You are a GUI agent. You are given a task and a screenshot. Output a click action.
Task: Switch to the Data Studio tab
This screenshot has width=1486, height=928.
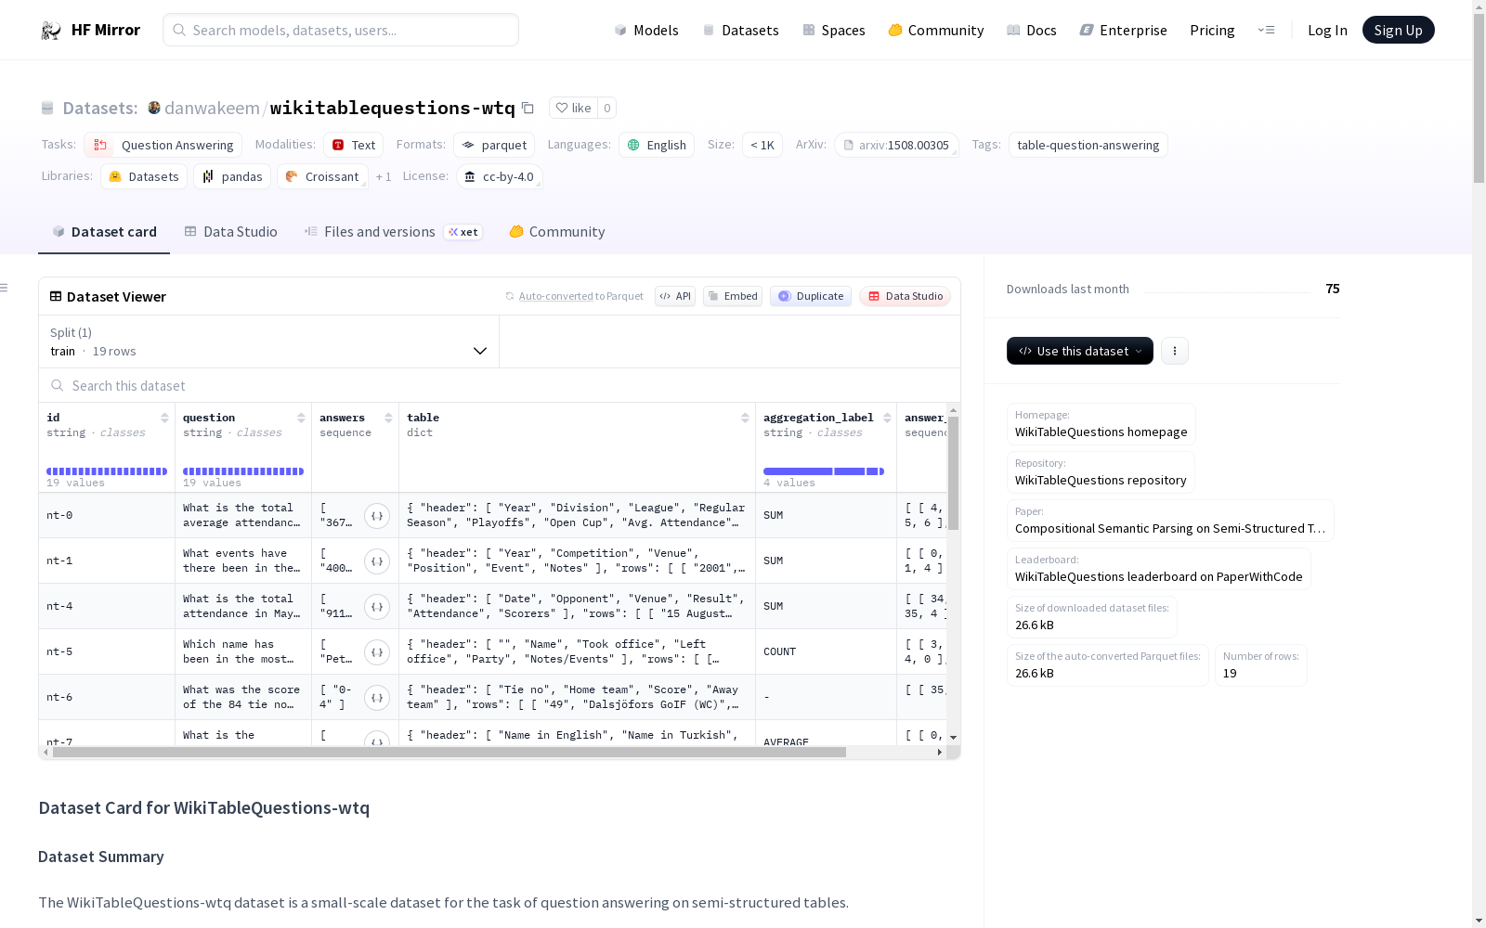pyautogui.click(x=231, y=232)
